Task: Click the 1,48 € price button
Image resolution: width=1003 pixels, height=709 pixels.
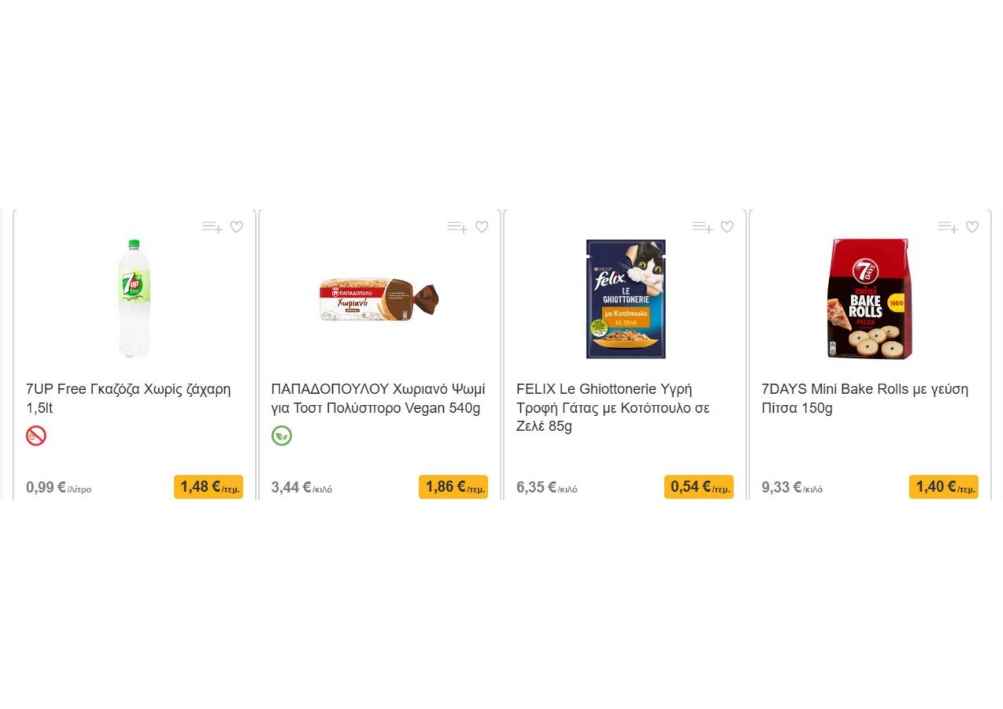Action: pos(209,487)
